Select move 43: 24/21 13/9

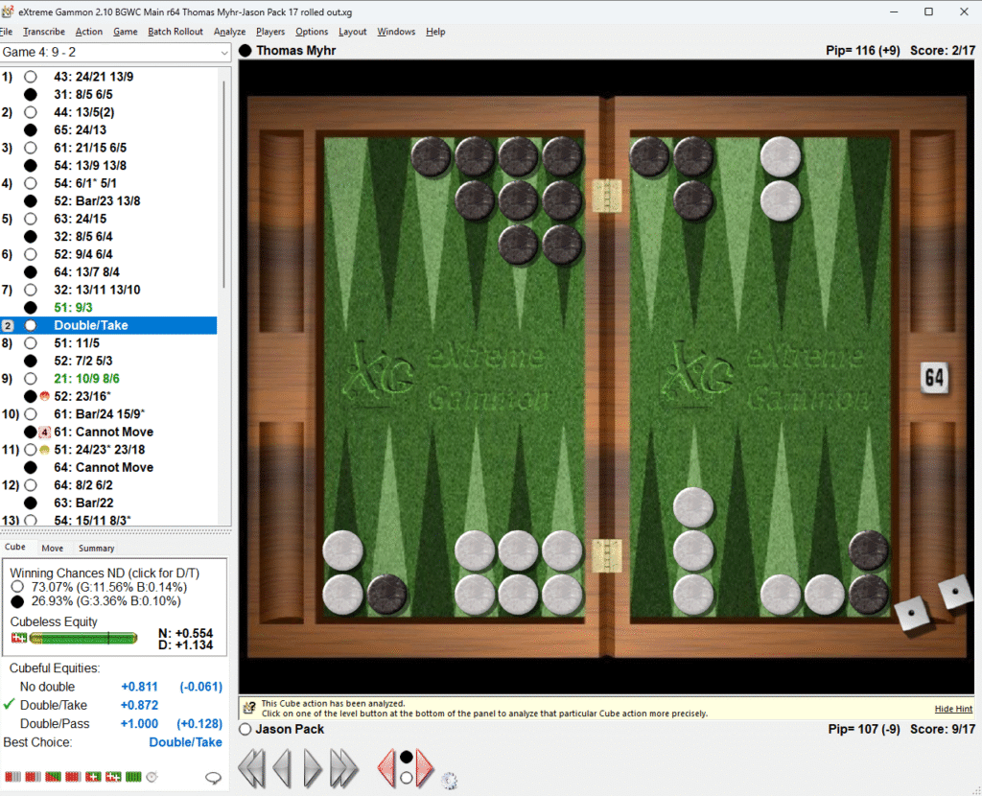(93, 77)
